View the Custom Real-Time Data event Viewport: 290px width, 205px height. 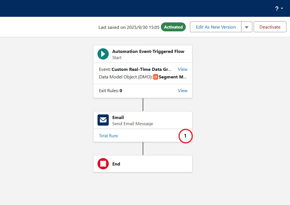point(182,69)
